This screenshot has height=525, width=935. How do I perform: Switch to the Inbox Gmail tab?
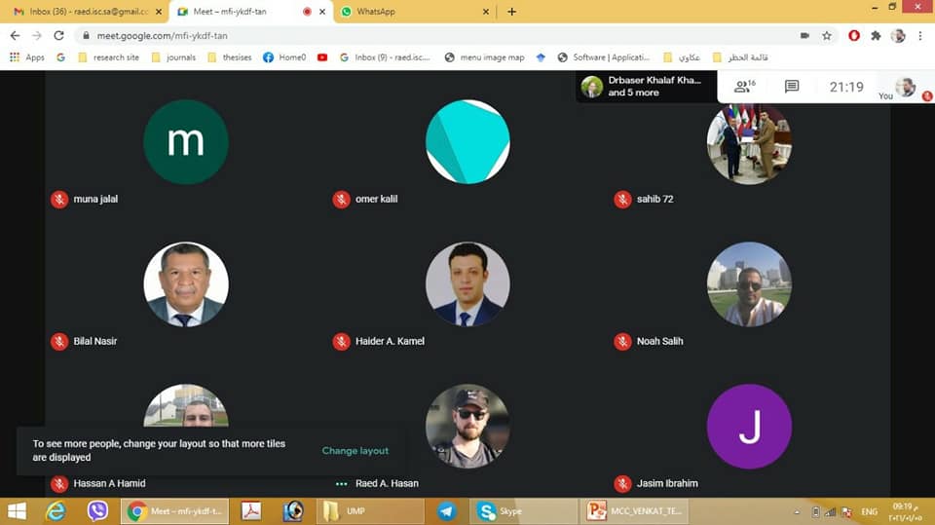click(83, 12)
